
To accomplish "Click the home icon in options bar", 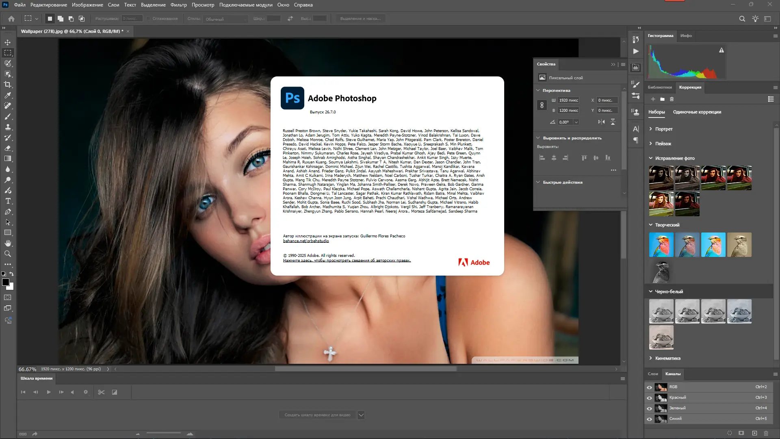I will 11,19.
